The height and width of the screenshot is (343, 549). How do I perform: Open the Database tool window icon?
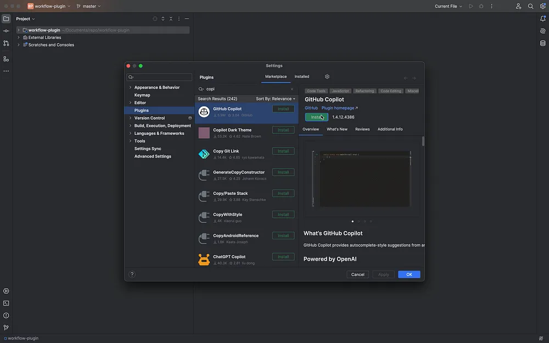pyautogui.click(x=543, y=43)
